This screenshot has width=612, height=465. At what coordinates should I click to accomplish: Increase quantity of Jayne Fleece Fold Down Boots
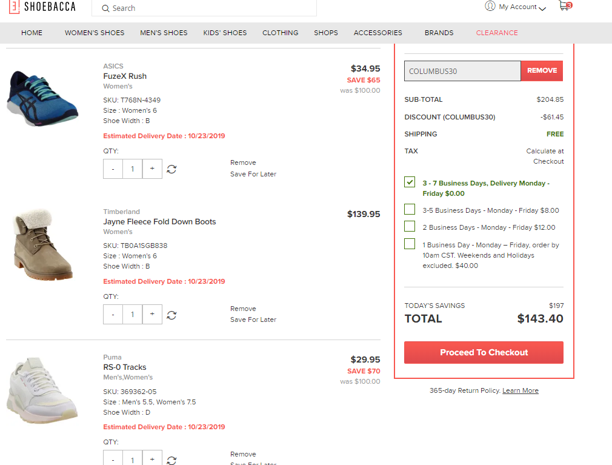(152, 314)
